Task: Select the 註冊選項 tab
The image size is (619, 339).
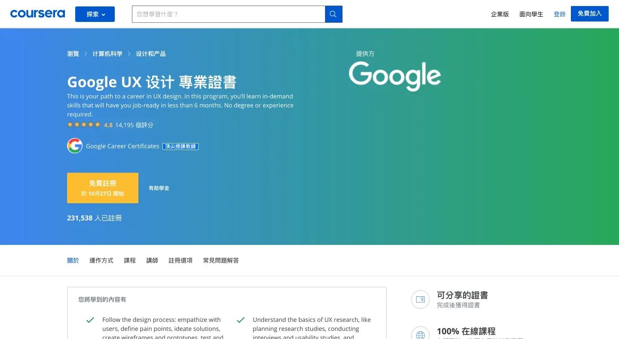Action: point(181,260)
